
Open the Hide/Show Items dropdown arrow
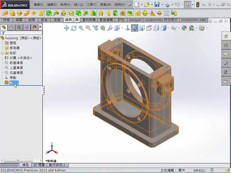(179, 28)
